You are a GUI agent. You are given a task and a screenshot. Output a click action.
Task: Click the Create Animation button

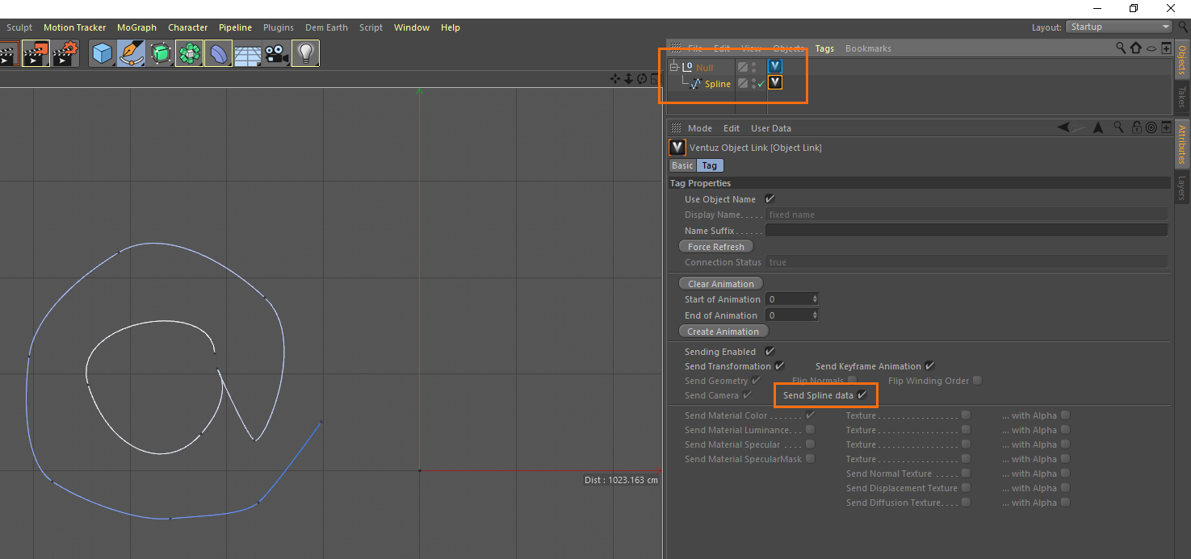tap(723, 332)
